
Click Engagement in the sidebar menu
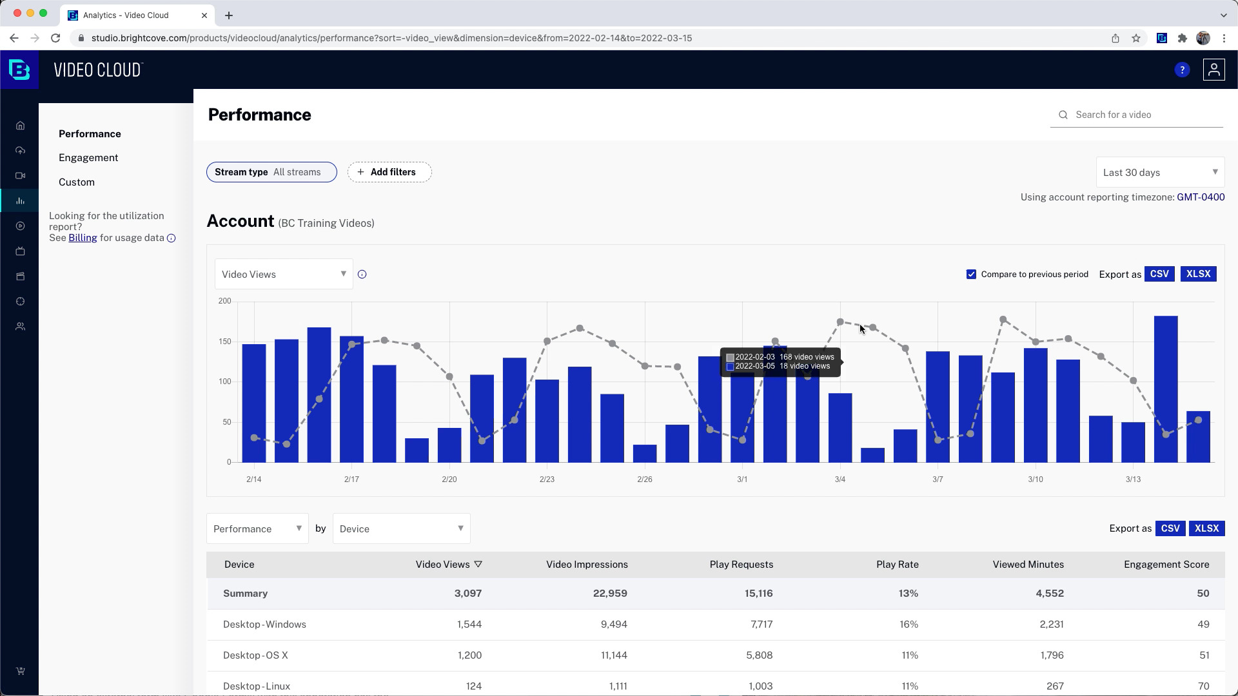[x=89, y=157]
